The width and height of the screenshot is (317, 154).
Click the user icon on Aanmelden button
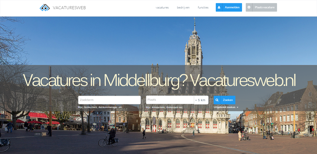click(x=219, y=7)
